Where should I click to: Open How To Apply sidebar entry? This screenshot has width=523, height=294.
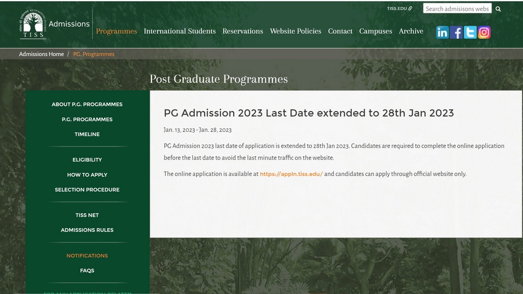[87, 175]
